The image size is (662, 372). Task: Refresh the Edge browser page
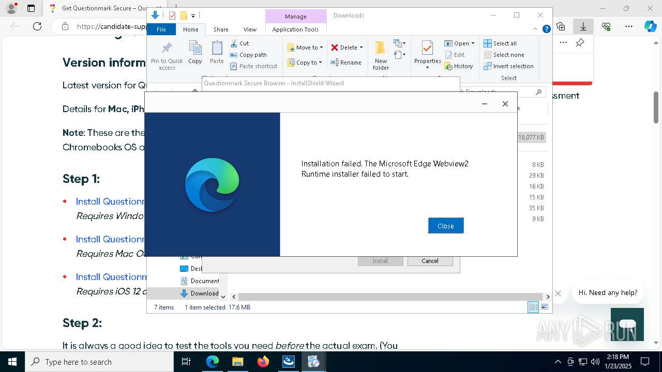coord(37,26)
